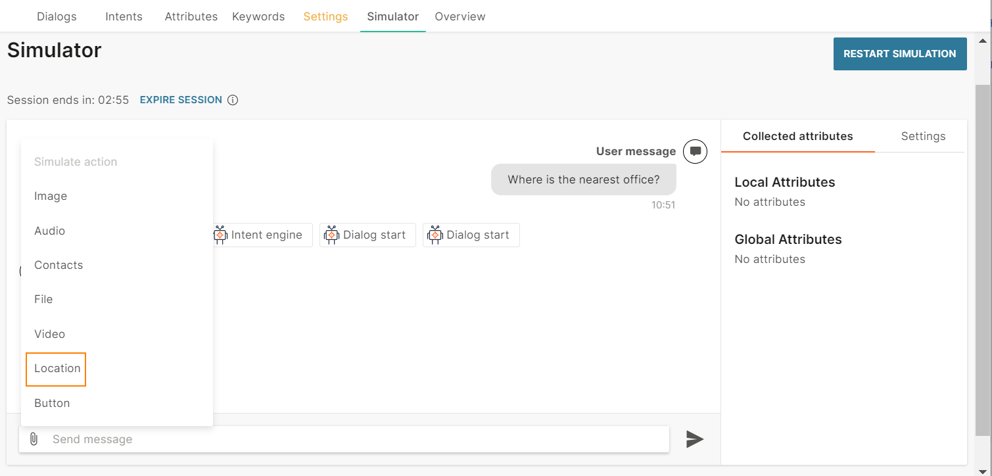
Task: Switch to the Settings side panel tab
Action: [923, 137]
